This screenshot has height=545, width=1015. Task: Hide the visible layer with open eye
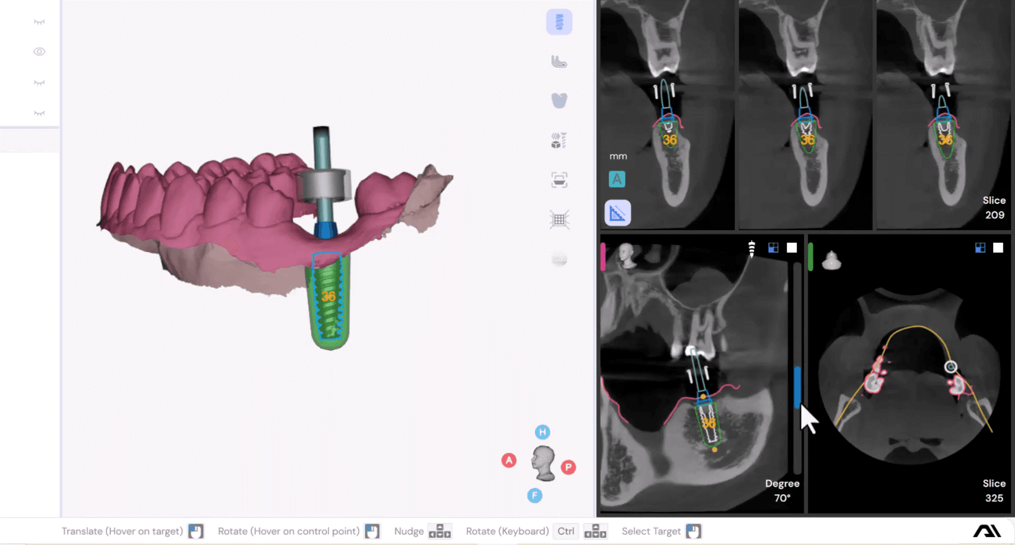click(x=39, y=52)
